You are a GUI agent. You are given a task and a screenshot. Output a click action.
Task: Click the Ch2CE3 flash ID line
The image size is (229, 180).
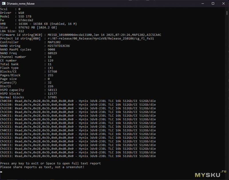[x=78, y=152]
